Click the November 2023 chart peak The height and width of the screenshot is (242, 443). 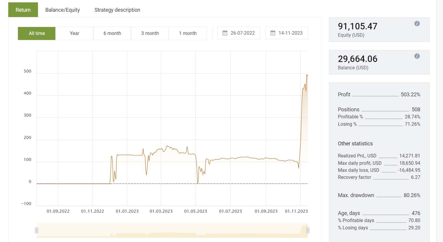coord(307,75)
